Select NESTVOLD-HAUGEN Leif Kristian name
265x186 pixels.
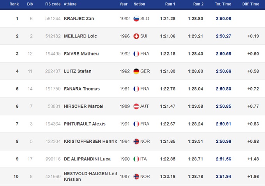90,176
